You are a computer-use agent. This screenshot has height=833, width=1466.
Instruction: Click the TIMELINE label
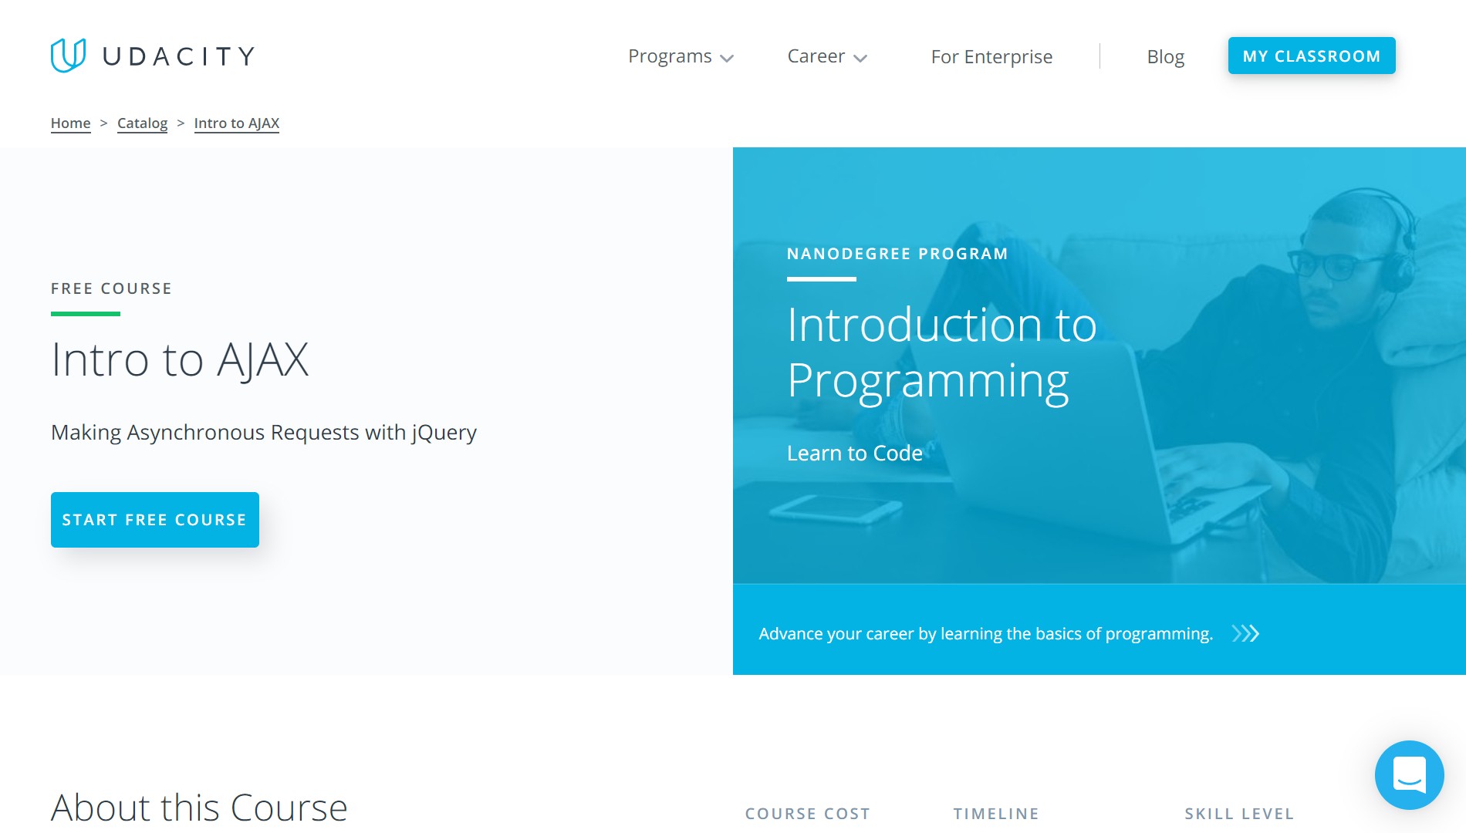996,814
